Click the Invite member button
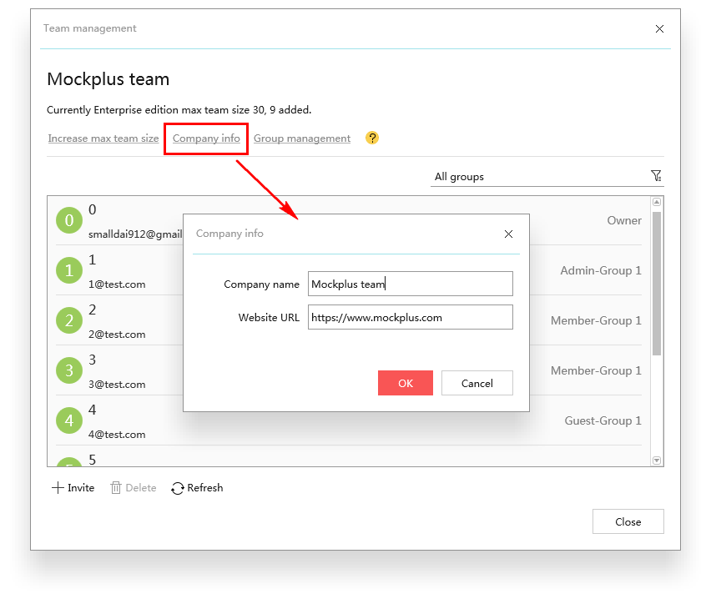Screen dimensions: 711x604 point(73,488)
